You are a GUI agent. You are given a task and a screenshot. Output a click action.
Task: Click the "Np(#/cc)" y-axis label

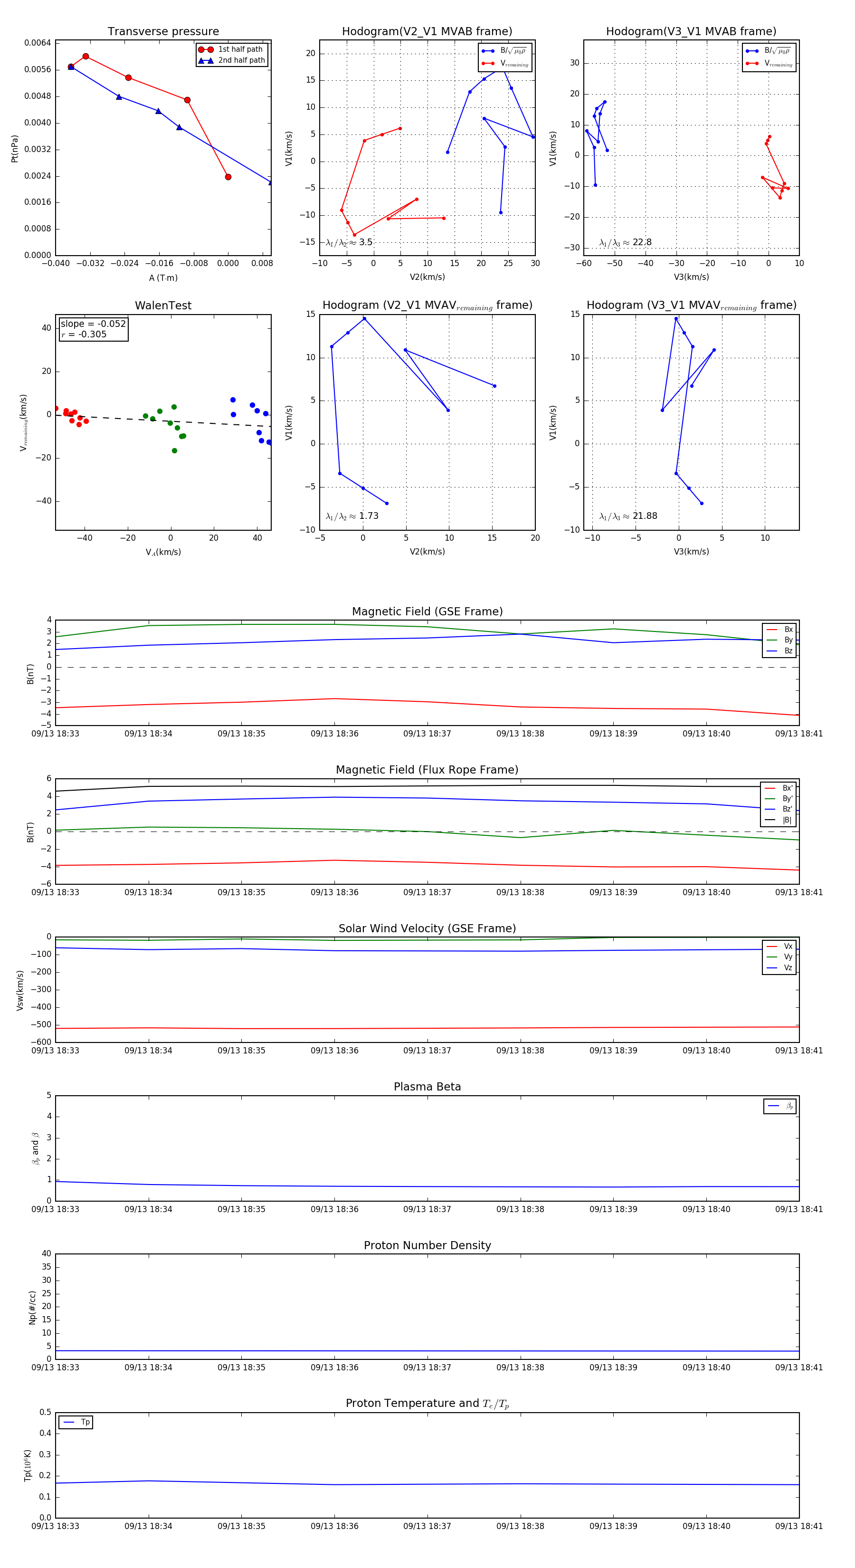[x=32, y=1308]
